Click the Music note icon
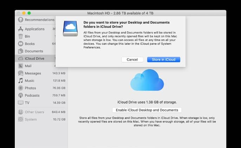Image resolution: width=241 pixels, height=148 pixels. click(x=21, y=81)
